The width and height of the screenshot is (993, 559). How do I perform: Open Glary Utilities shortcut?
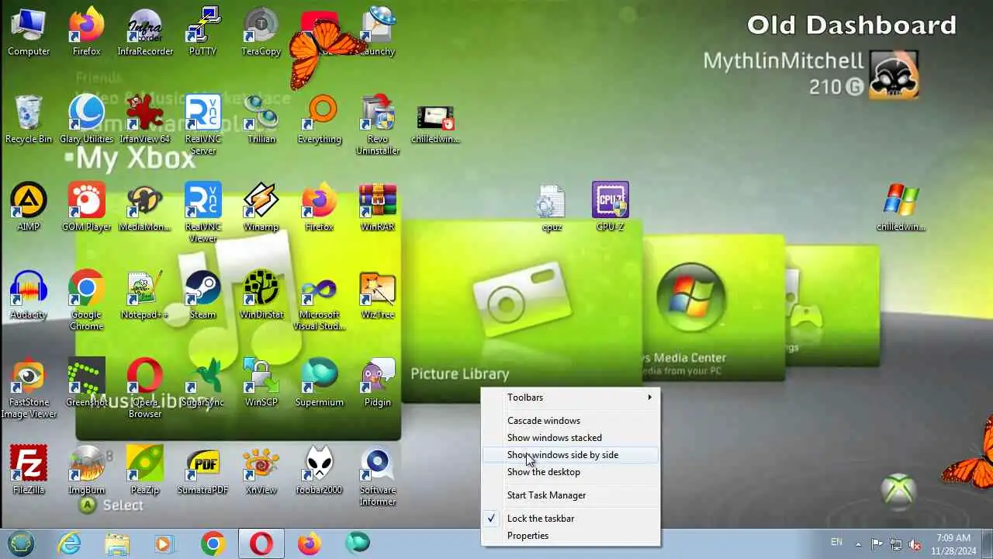[86, 120]
